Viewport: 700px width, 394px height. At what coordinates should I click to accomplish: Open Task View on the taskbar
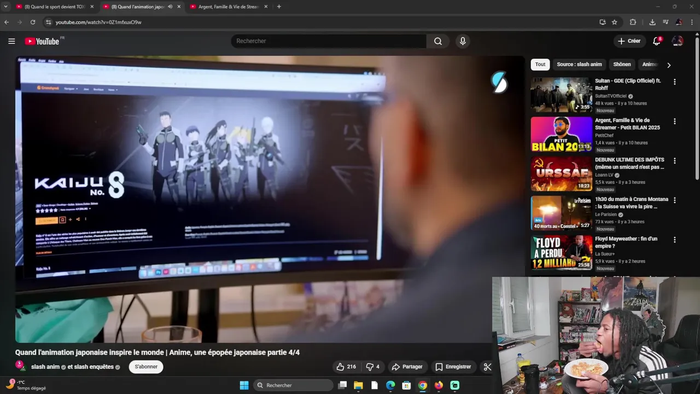click(342, 385)
